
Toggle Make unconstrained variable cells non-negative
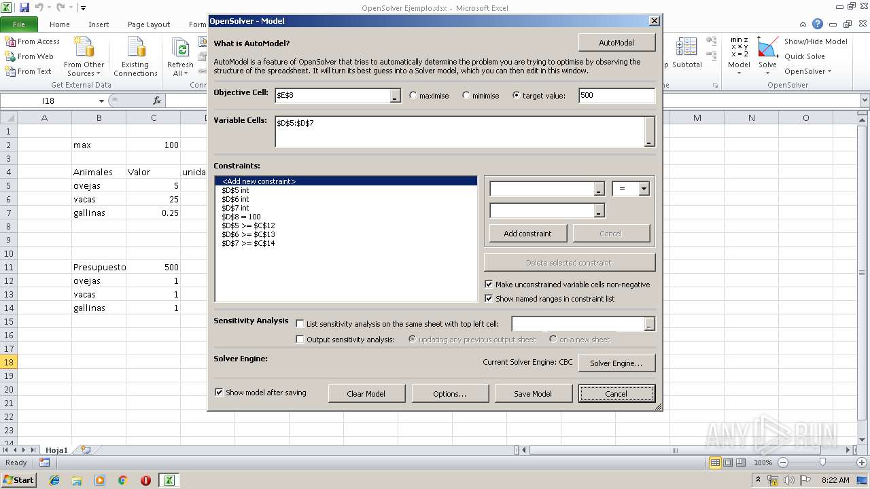click(x=489, y=285)
